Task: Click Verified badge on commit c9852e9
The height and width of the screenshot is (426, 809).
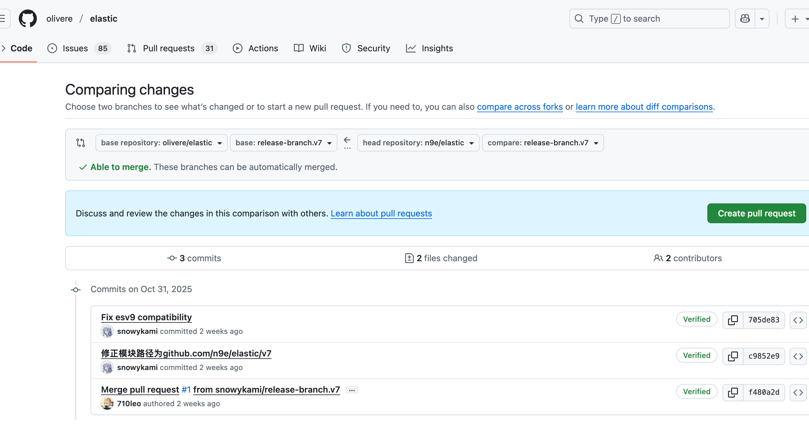Action: pyautogui.click(x=696, y=355)
